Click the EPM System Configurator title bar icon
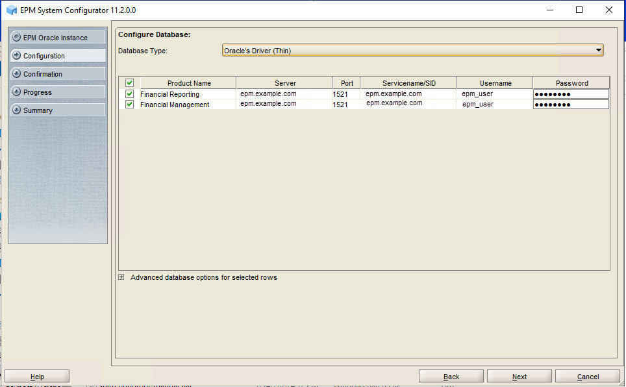The width and height of the screenshot is (626, 387). click(x=12, y=10)
